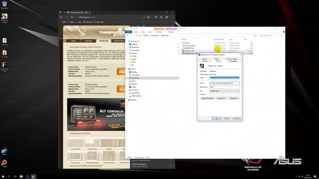Cancel the Properties dialog
This screenshot has width=319, height=179.
point(227,118)
